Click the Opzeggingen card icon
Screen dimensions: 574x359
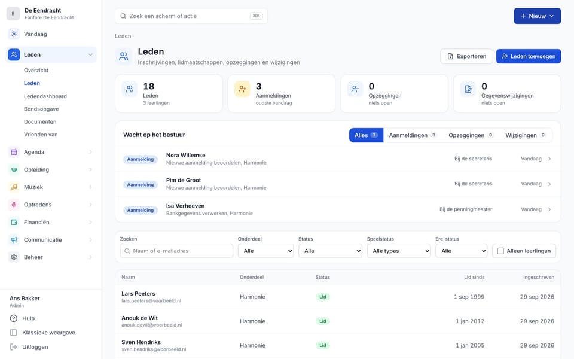[355, 89]
